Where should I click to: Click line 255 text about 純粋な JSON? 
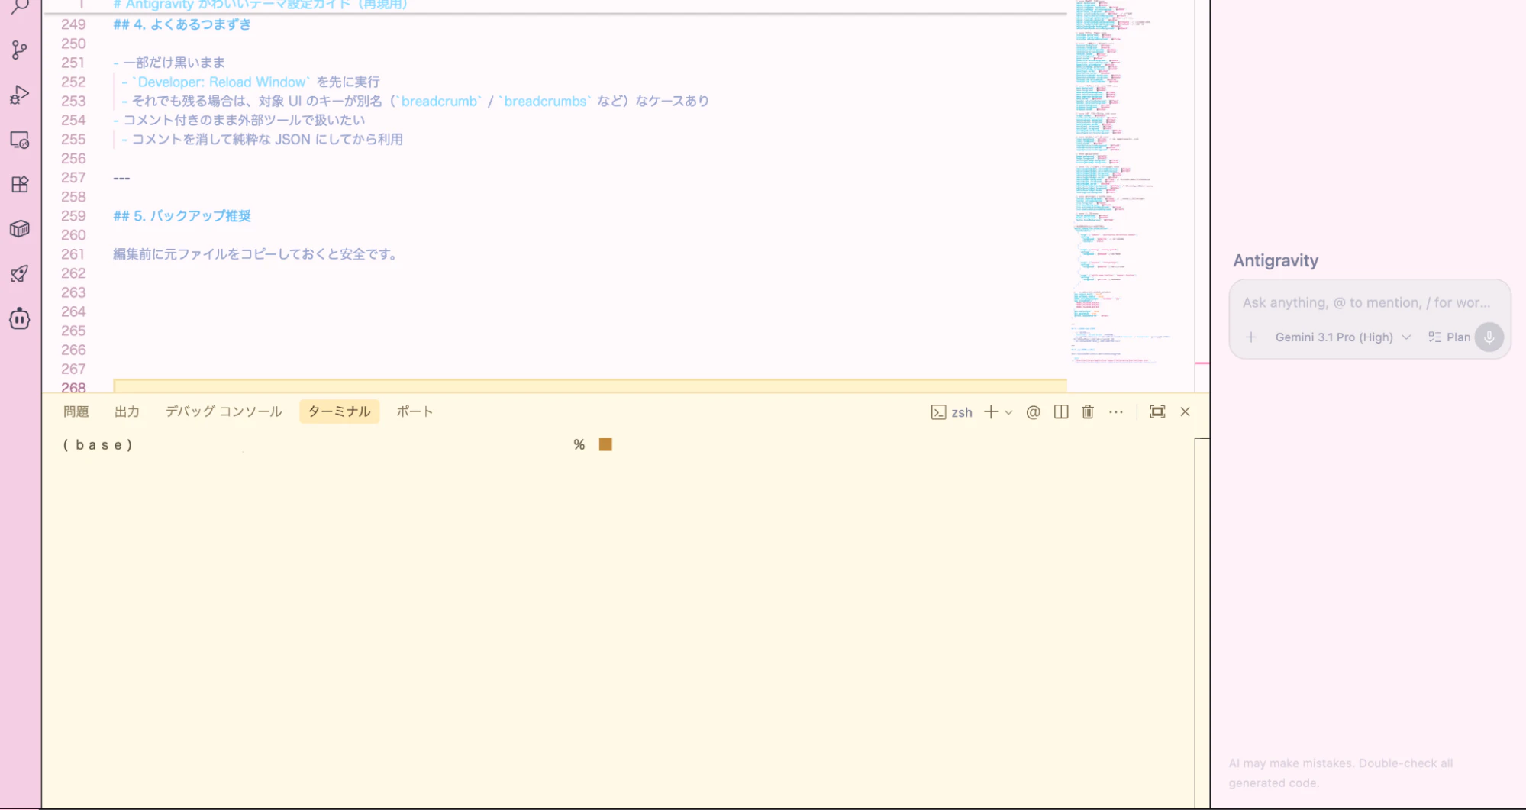[266, 139]
